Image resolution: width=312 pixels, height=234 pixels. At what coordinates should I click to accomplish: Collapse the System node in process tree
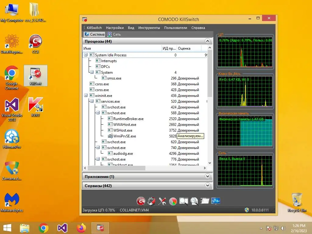coord(92,72)
